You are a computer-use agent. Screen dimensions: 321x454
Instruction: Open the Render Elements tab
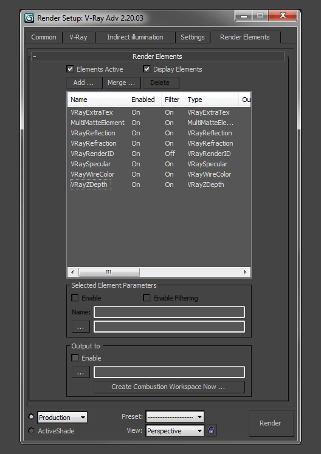click(x=245, y=37)
